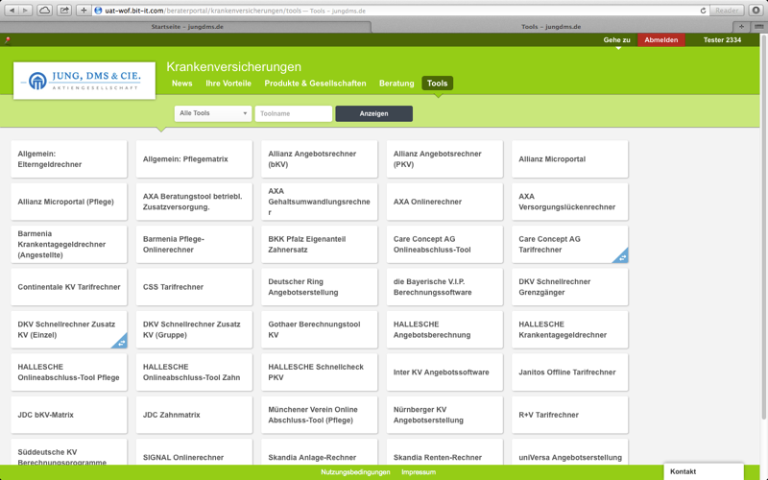Open the Allianz Microportal tile

(x=569, y=159)
